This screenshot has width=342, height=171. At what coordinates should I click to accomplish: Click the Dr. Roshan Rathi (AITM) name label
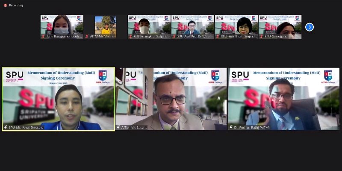coord(252,128)
